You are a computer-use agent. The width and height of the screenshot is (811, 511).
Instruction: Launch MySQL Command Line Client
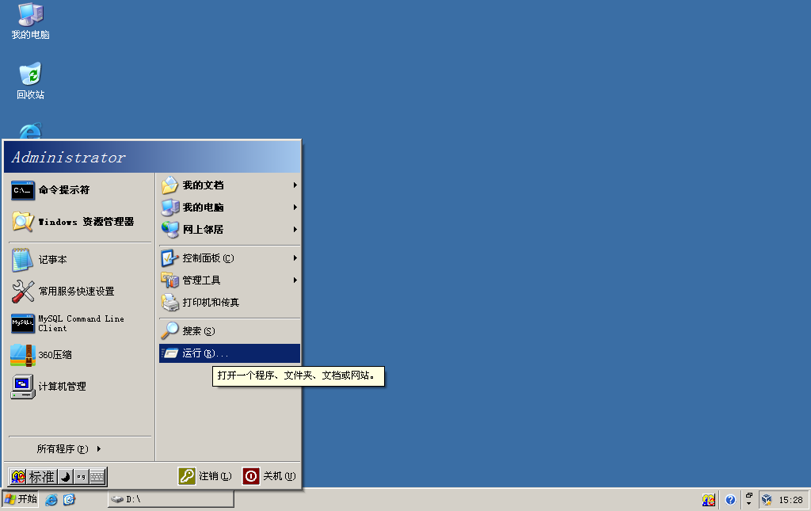coord(80,323)
